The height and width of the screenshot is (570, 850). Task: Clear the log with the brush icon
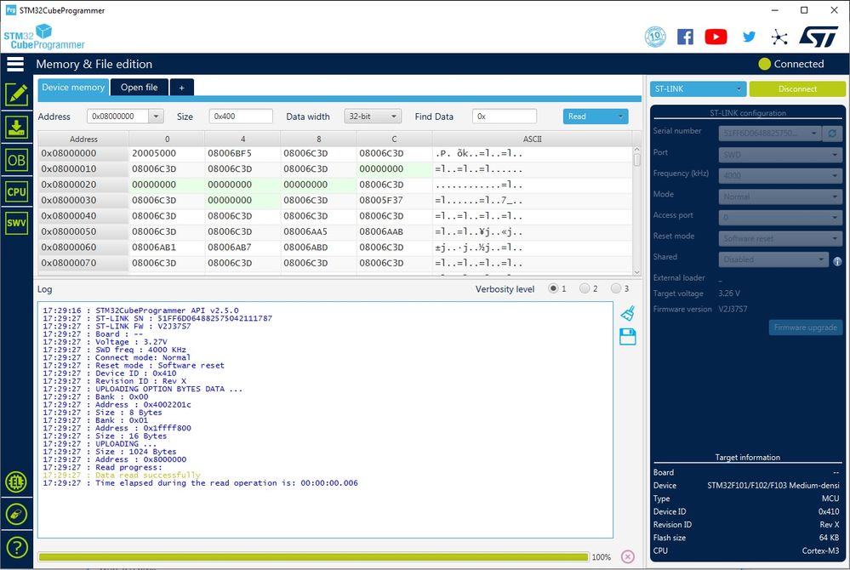[x=628, y=314]
